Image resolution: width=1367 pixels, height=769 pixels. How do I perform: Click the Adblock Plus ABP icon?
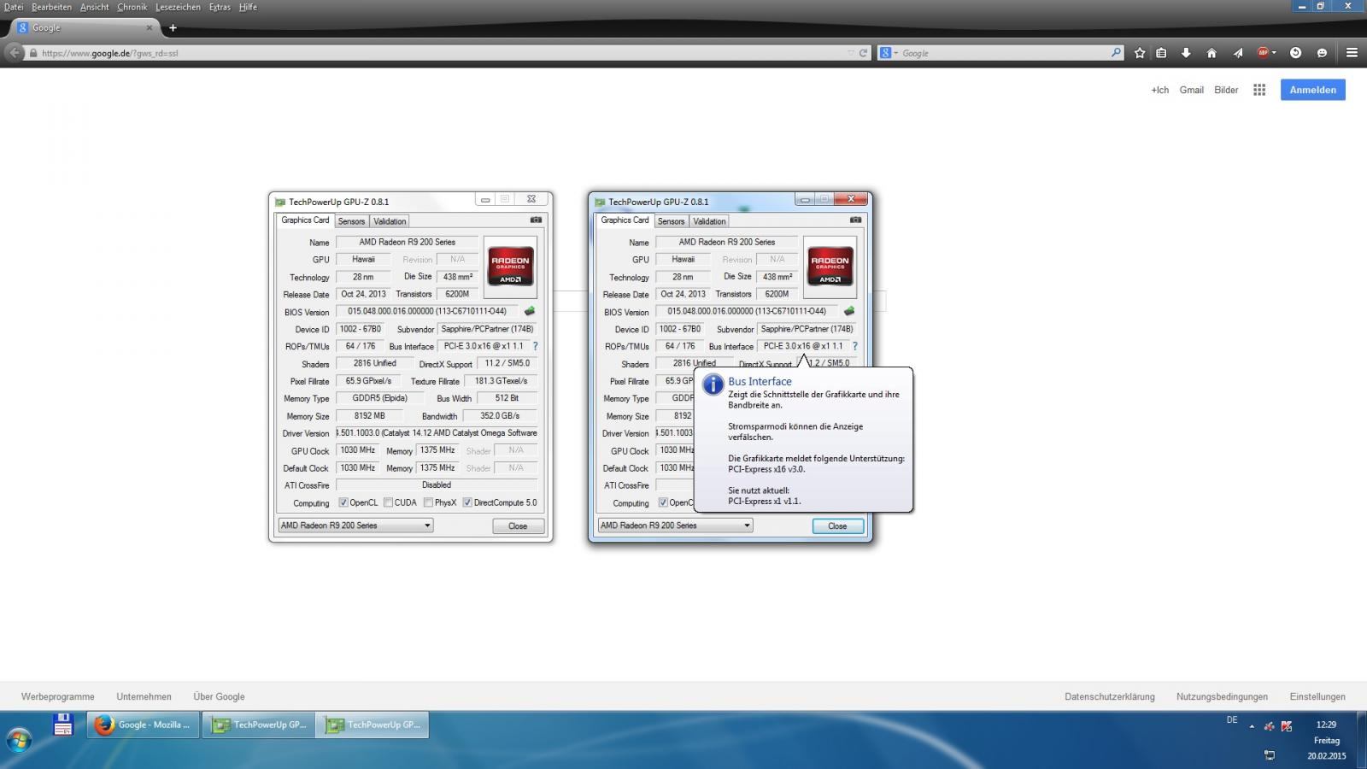coord(1263,53)
